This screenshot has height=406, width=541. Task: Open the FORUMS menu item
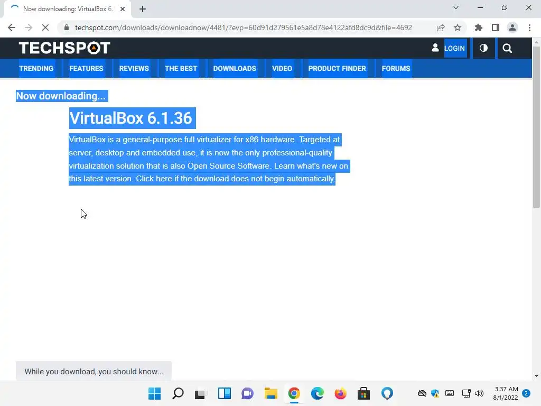click(x=396, y=68)
